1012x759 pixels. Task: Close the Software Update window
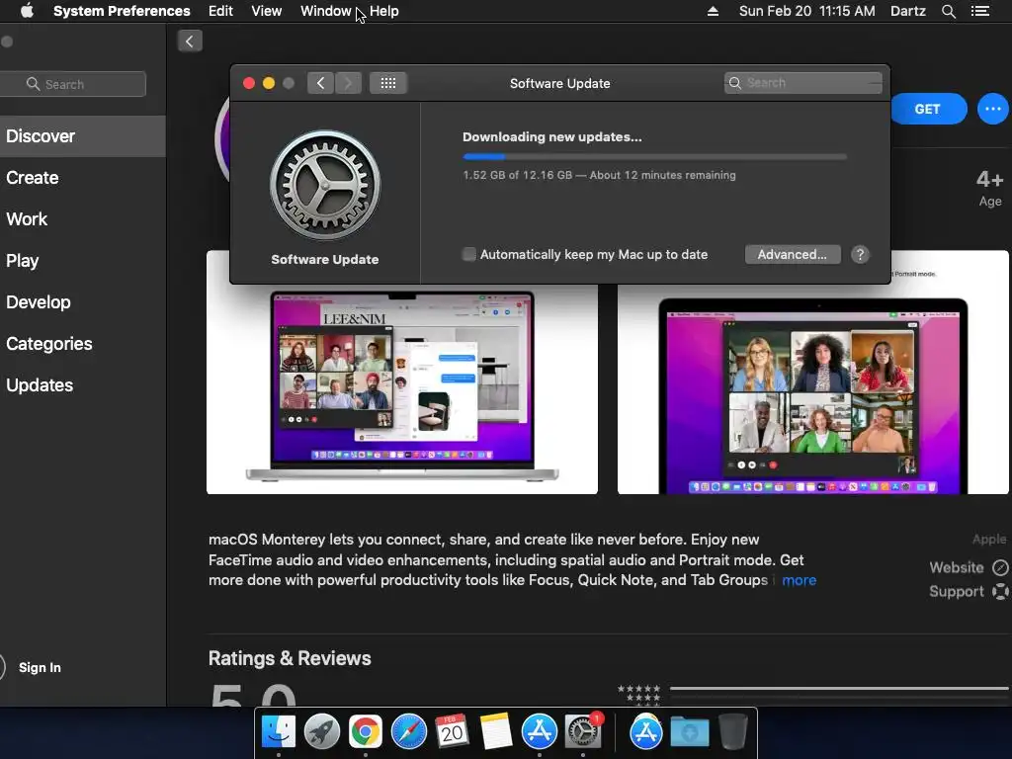(x=248, y=83)
